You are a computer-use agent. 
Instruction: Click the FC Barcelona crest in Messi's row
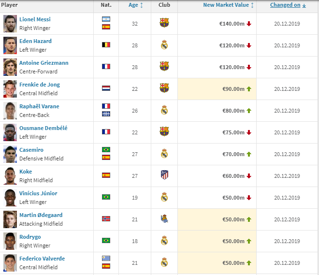click(x=164, y=23)
